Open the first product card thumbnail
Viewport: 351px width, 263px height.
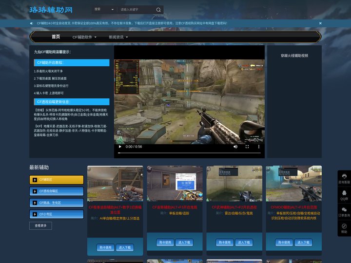(x=115, y=184)
